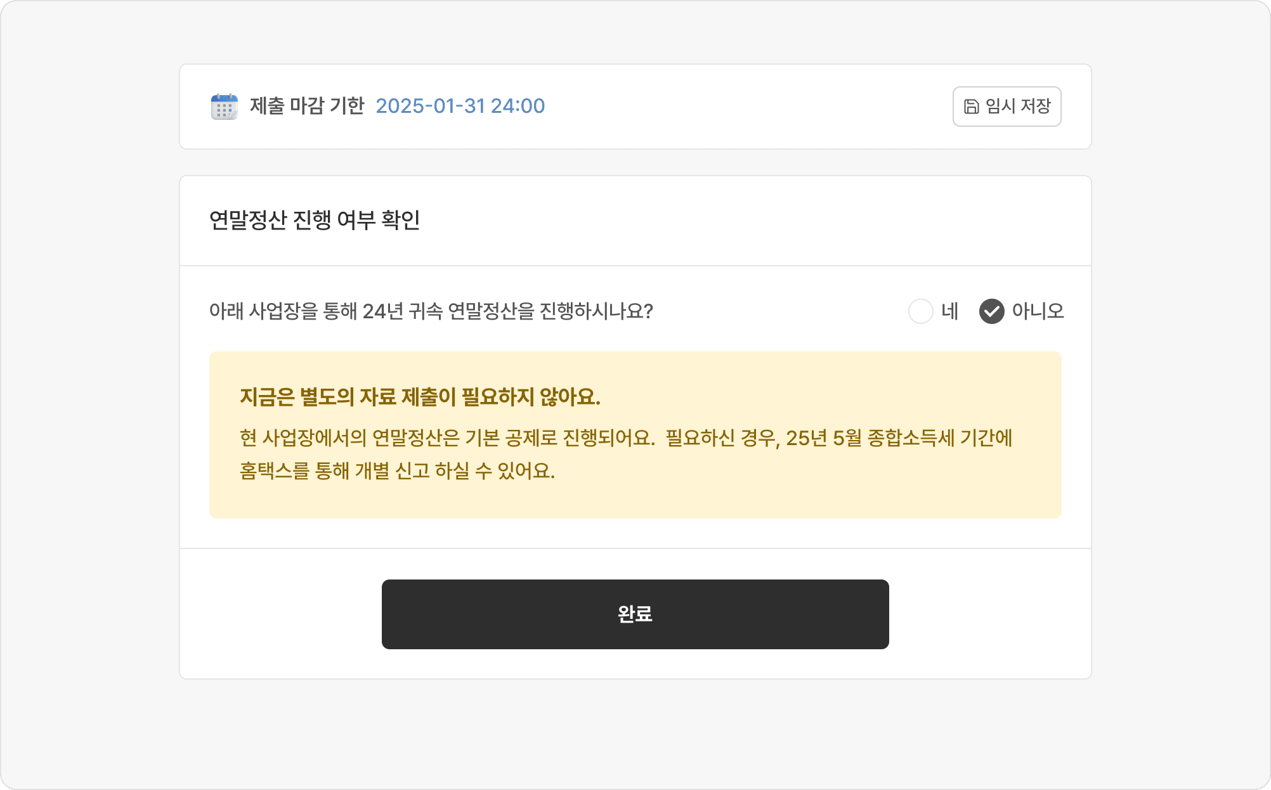
Task: Click the question about 24년 귀속 연말정산
Action: coord(433,312)
